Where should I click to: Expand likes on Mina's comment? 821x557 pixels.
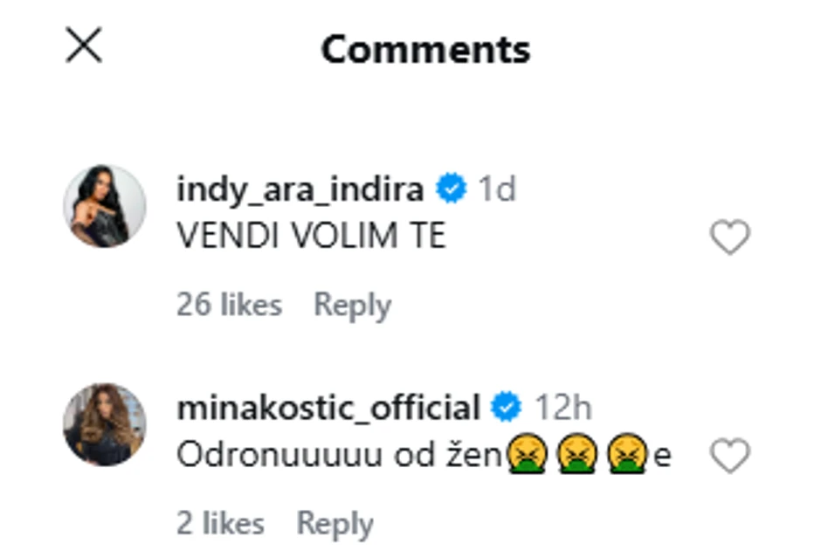coord(223,521)
